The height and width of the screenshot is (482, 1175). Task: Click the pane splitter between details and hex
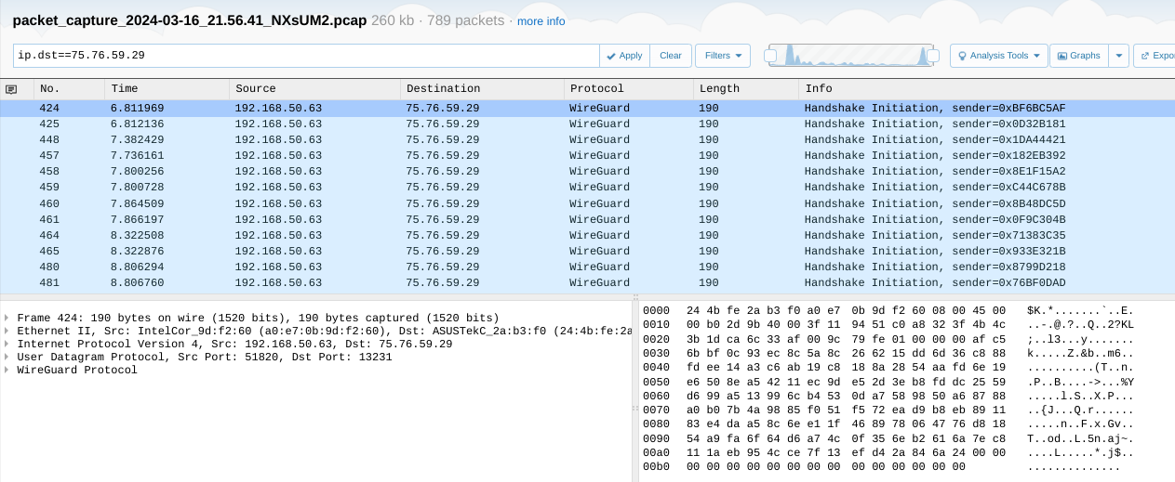635,390
